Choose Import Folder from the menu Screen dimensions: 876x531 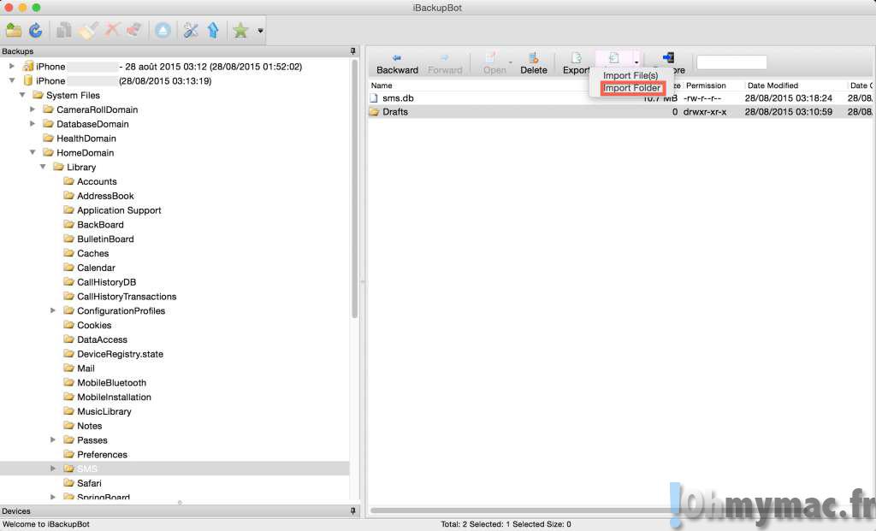point(632,88)
